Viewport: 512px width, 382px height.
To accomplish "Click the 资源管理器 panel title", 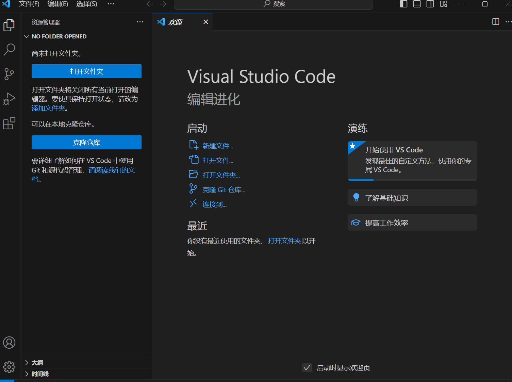I will tap(46, 22).
